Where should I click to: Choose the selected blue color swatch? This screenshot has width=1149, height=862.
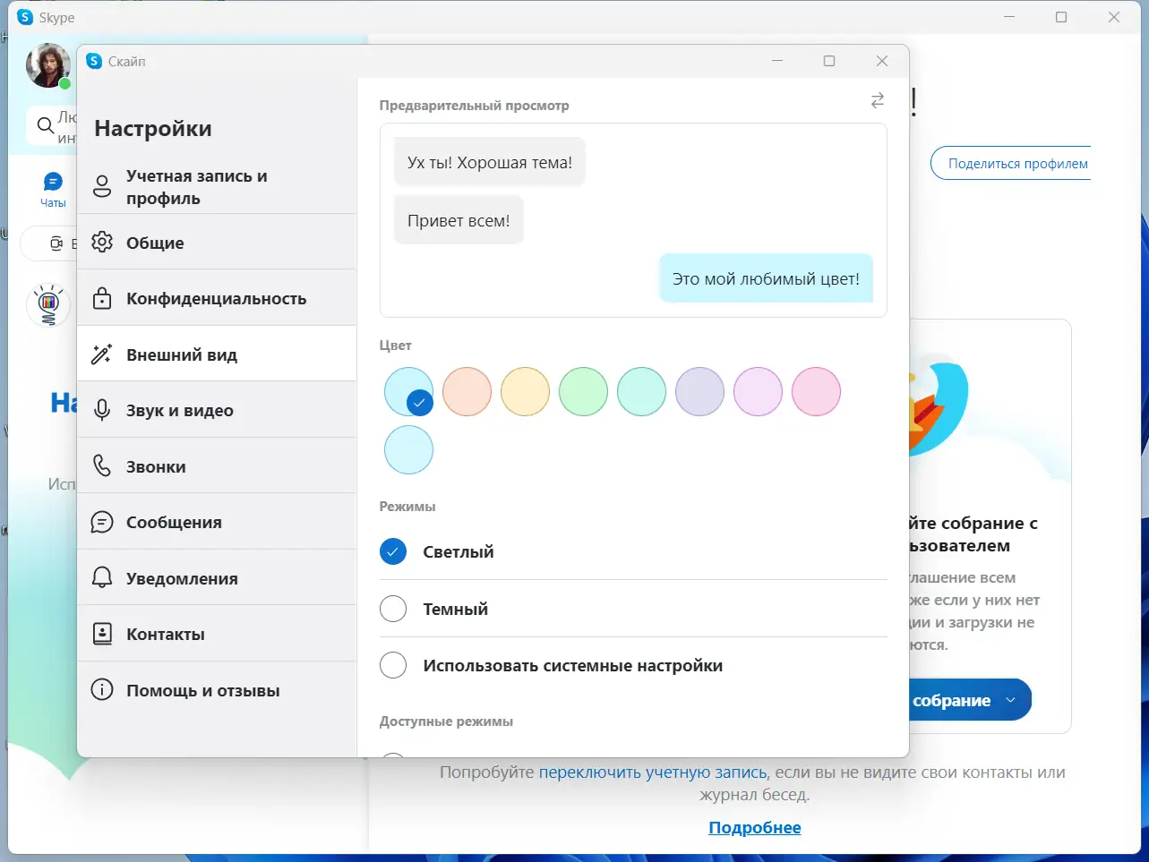(x=408, y=391)
